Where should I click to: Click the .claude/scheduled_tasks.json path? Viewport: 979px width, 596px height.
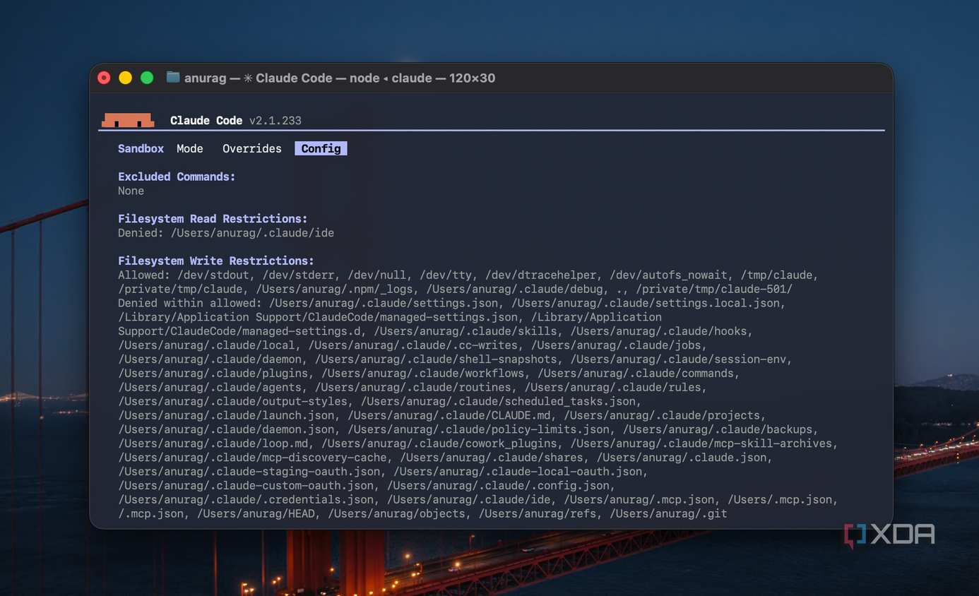[499, 401]
